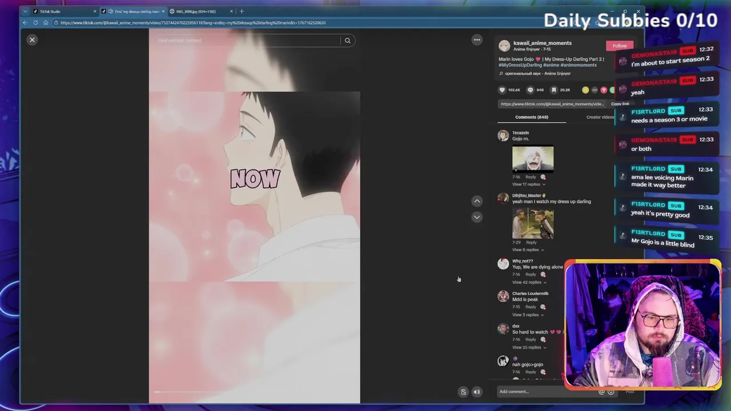The image size is (731, 411).
Task: Select the 'Find my dessup darling' tab
Action: point(132,11)
